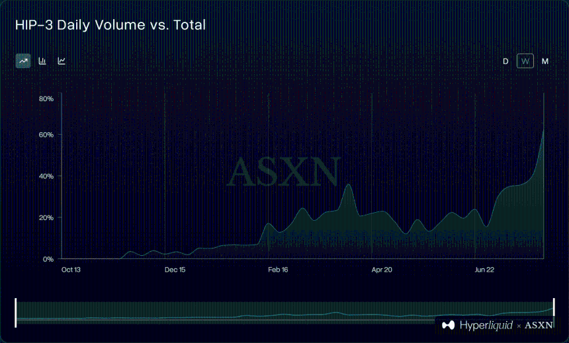Select the stepped line chart icon
569x343 pixels.
62,61
